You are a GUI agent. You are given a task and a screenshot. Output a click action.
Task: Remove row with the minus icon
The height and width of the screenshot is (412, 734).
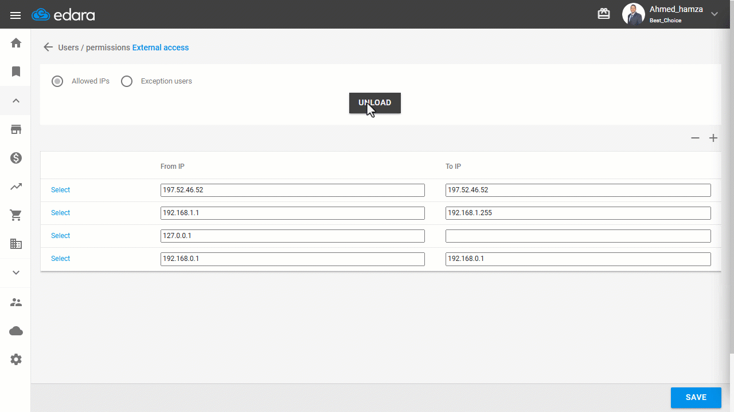click(x=695, y=138)
